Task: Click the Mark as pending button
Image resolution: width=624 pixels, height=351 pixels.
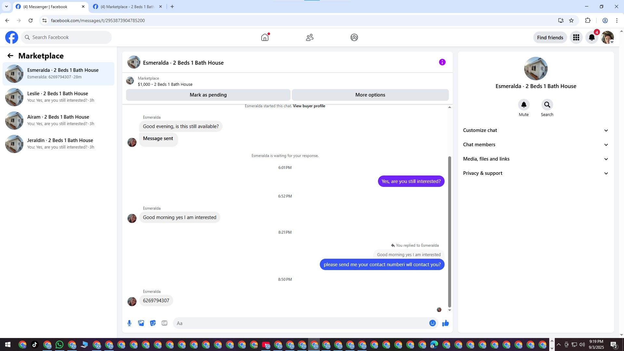Action: point(208,95)
